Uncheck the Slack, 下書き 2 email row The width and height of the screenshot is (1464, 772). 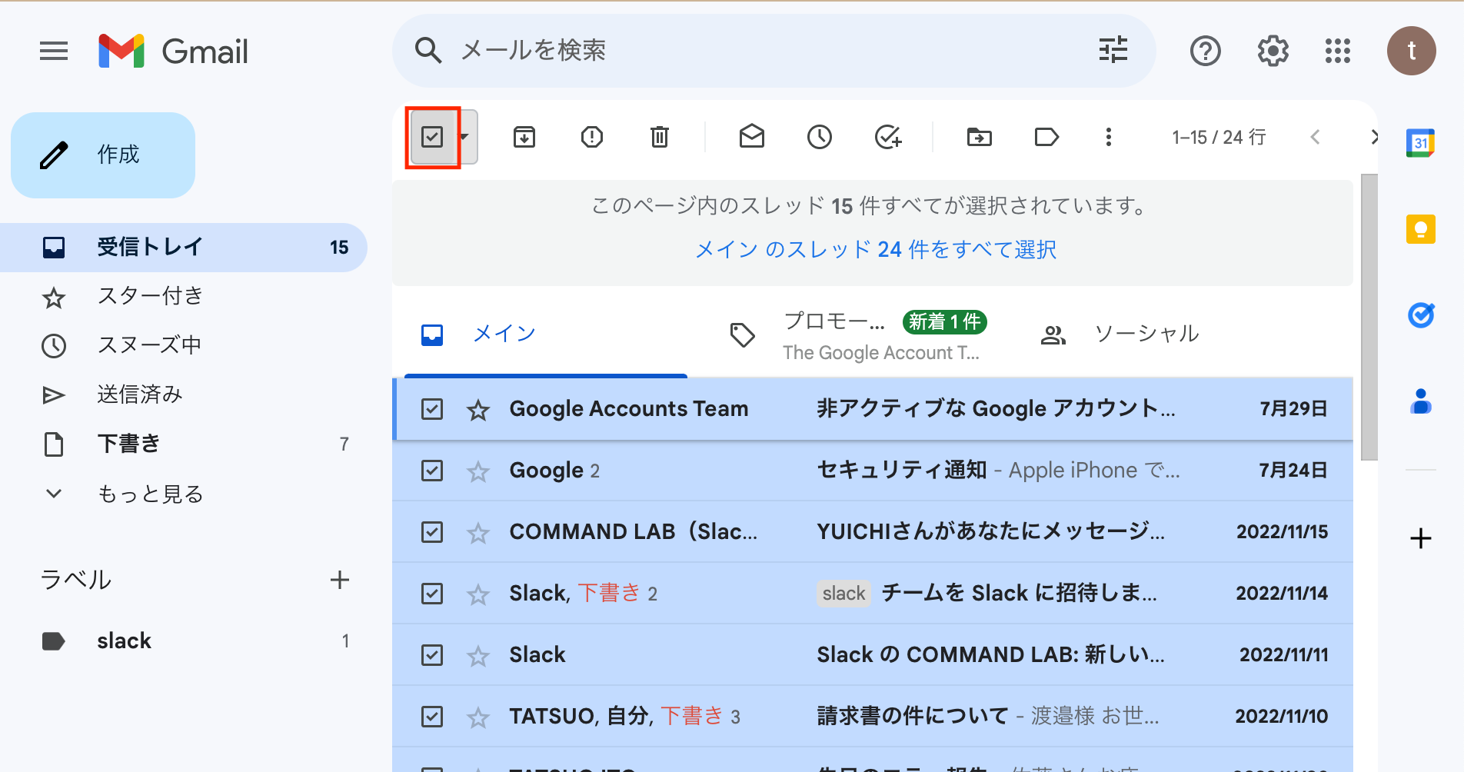click(432, 594)
